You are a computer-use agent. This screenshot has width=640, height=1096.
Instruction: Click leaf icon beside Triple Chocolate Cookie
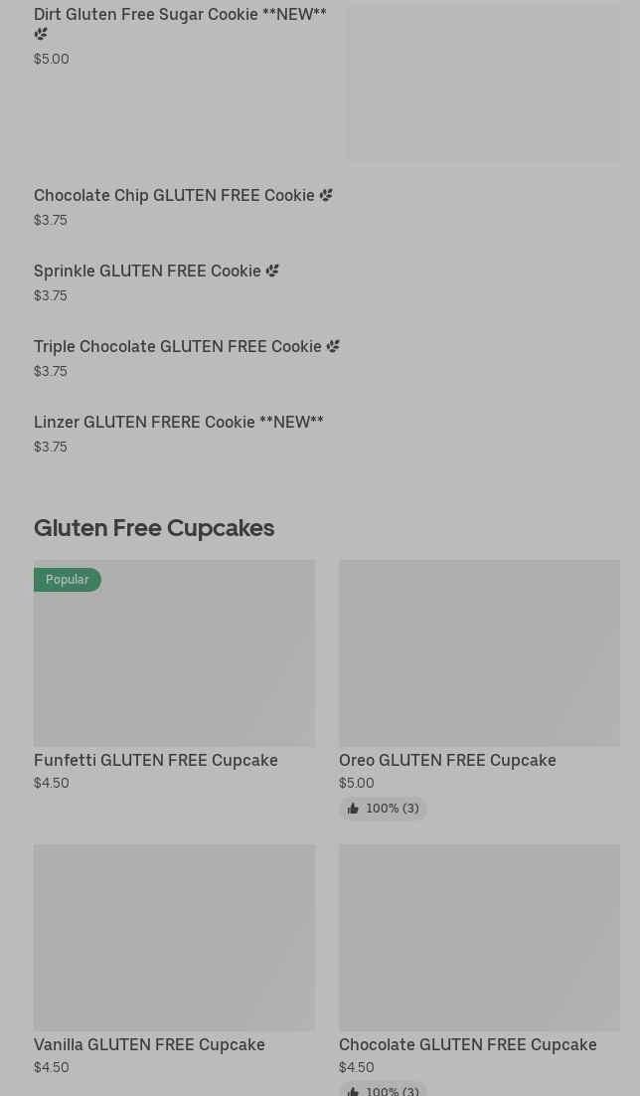tap(333, 347)
